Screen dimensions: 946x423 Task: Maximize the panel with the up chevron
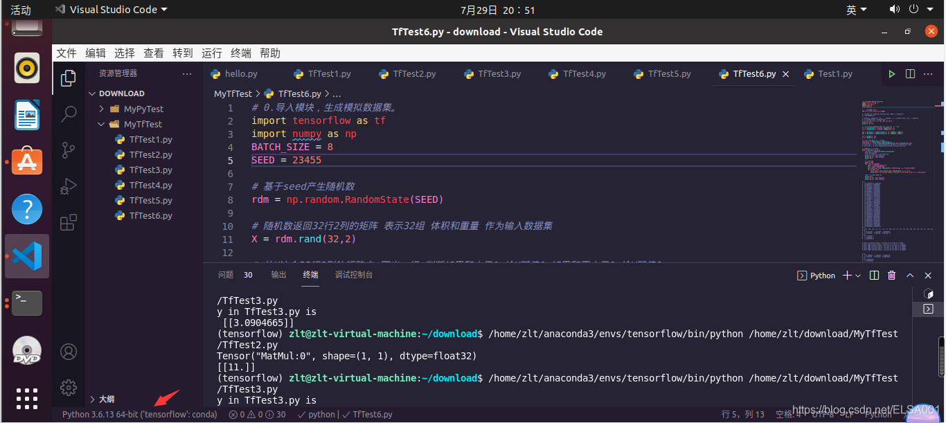[910, 276]
